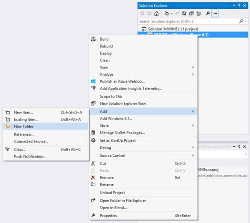
Task: Choose Open in Blend
Action: (x=143, y=207)
